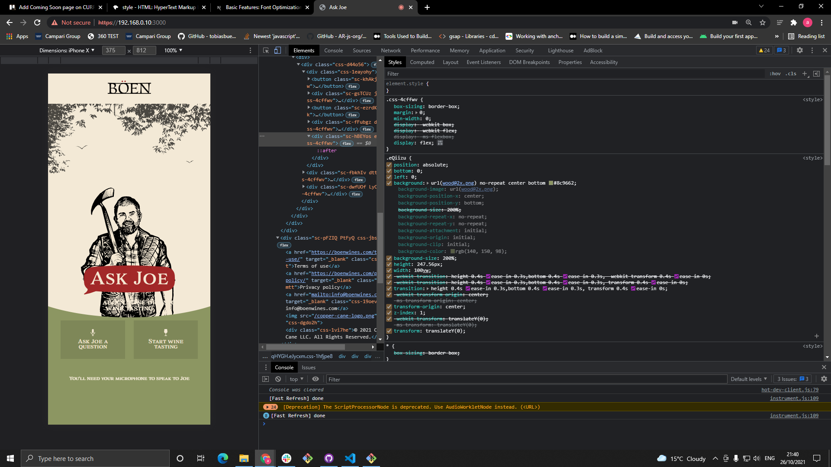Open the Chrome extensions puzzle icon
This screenshot has height=467, width=831.
pos(793,22)
